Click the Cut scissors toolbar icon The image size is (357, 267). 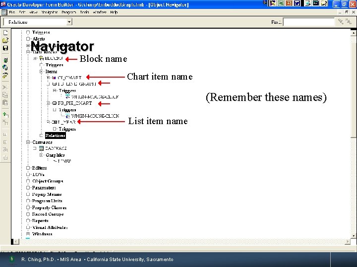[x=5, y=88]
